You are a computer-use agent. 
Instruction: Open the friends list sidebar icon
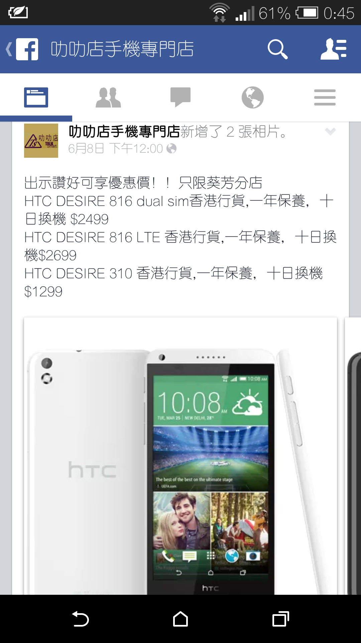[x=334, y=49]
